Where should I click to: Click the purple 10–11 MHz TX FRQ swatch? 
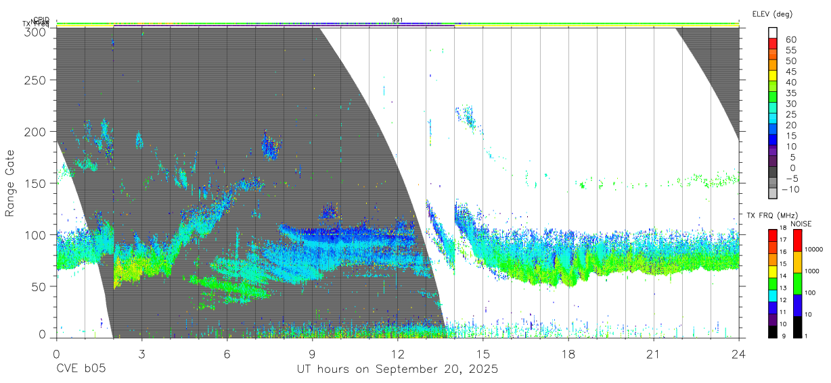tap(772, 320)
